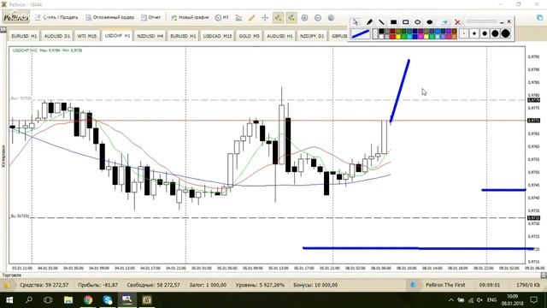Select the outlined rectangle tool
This screenshot has height=308, width=547.
(405, 21)
